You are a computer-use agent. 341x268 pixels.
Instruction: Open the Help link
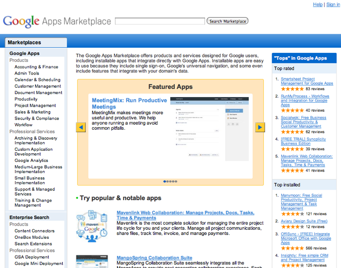tap(317, 5)
